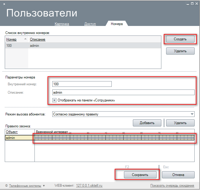200x190 pixels.
Task: Switch to the Доступ tab
Action: [x=90, y=24]
